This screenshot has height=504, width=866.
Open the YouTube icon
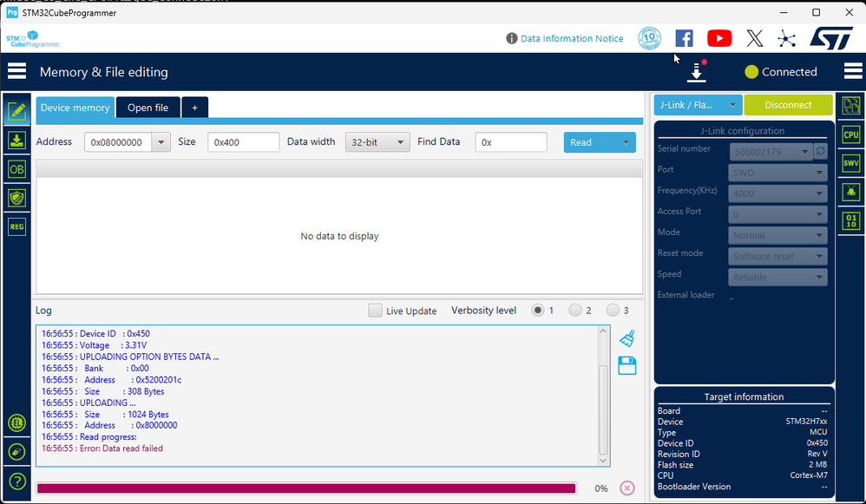[719, 38]
